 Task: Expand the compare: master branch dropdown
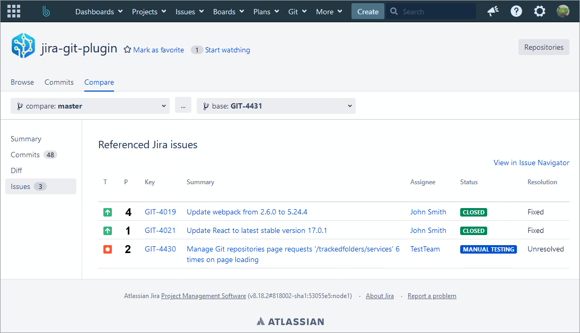90,106
